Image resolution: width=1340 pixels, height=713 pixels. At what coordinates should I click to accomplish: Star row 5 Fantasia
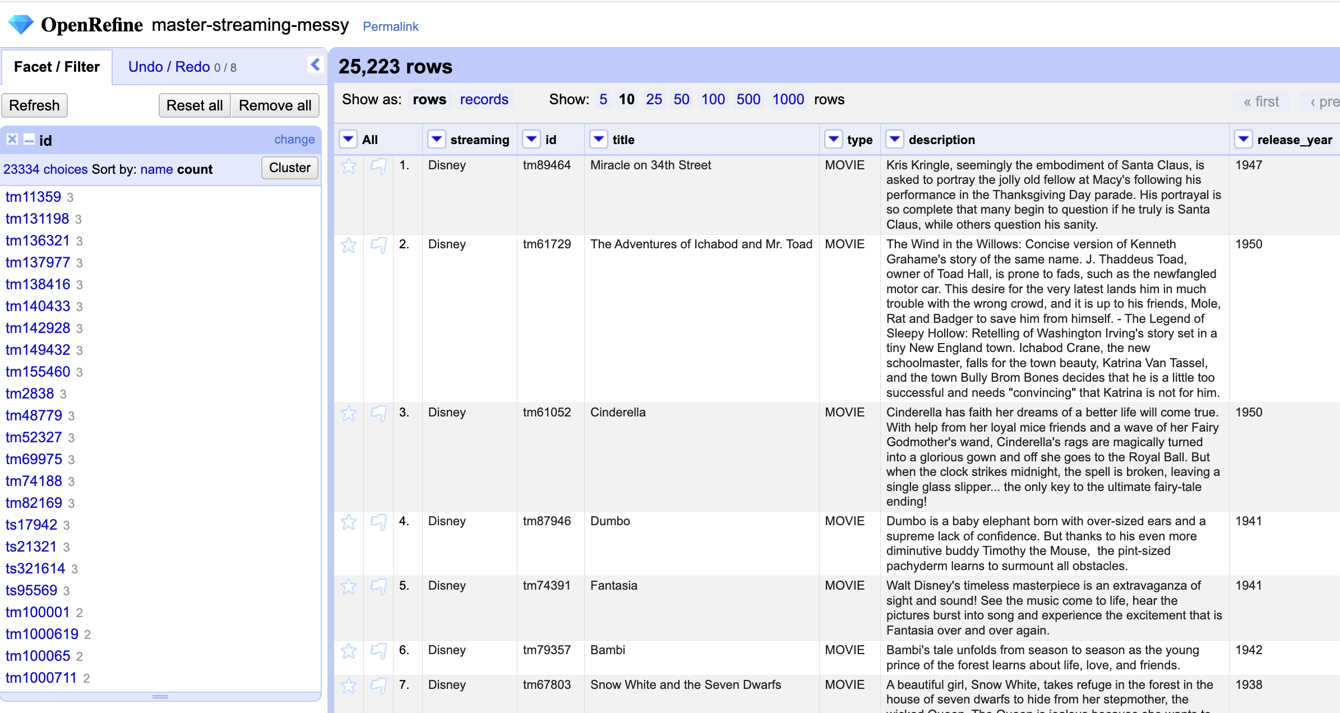click(x=349, y=586)
